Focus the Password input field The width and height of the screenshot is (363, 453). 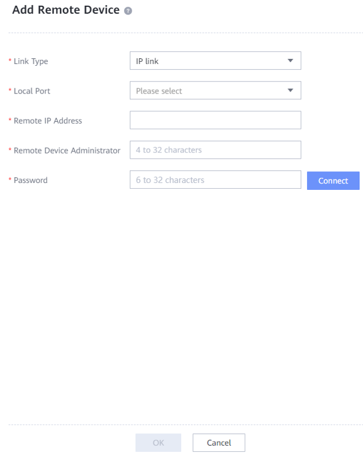pos(215,180)
